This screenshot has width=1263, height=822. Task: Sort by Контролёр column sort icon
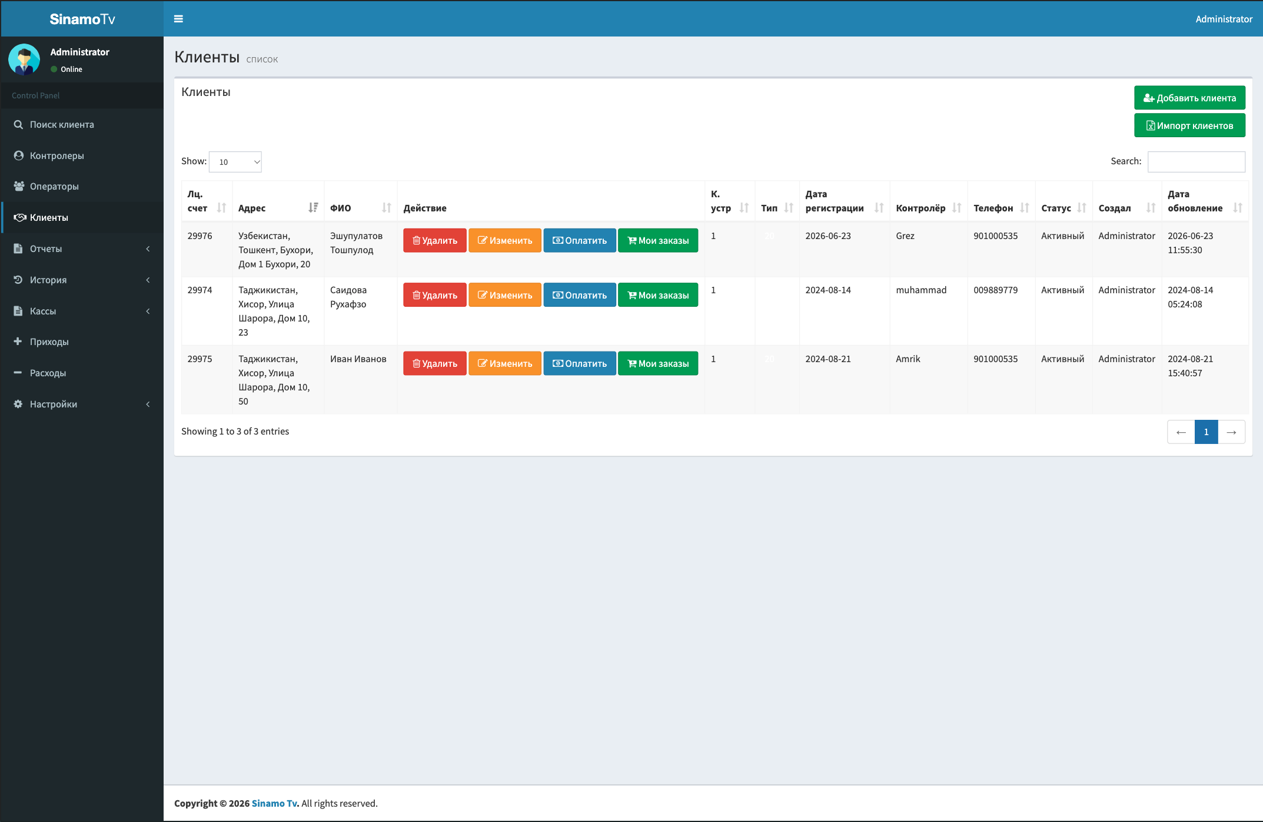pyautogui.click(x=957, y=208)
